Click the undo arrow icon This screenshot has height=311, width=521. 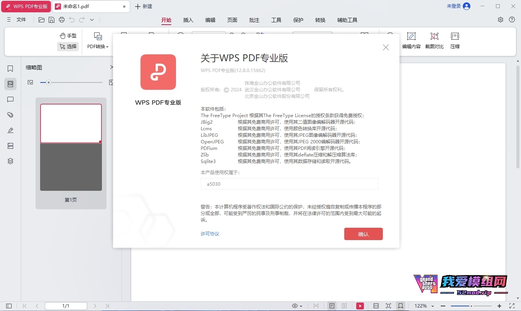72,20
